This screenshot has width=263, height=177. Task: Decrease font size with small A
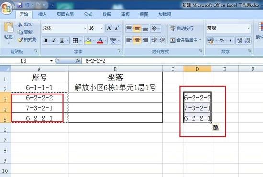[x=117, y=28]
